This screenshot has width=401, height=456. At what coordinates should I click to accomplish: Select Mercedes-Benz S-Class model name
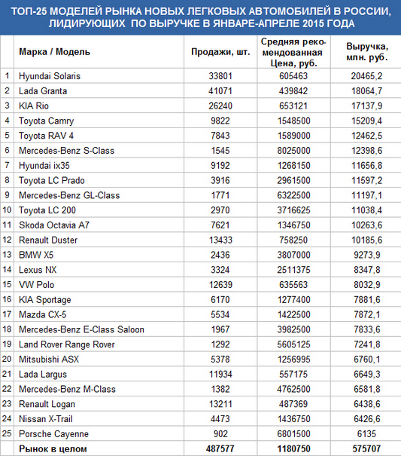[66, 151]
